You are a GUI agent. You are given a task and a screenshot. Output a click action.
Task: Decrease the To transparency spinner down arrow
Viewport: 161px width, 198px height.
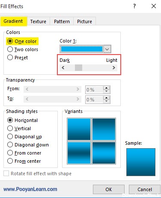pyautogui.click(x=106, y=101)
